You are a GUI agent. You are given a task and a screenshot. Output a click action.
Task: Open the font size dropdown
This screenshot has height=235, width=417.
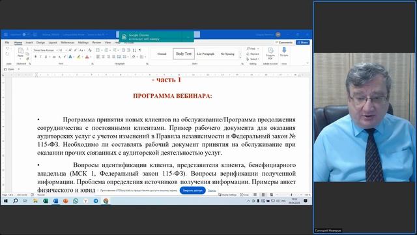point(66,50)
